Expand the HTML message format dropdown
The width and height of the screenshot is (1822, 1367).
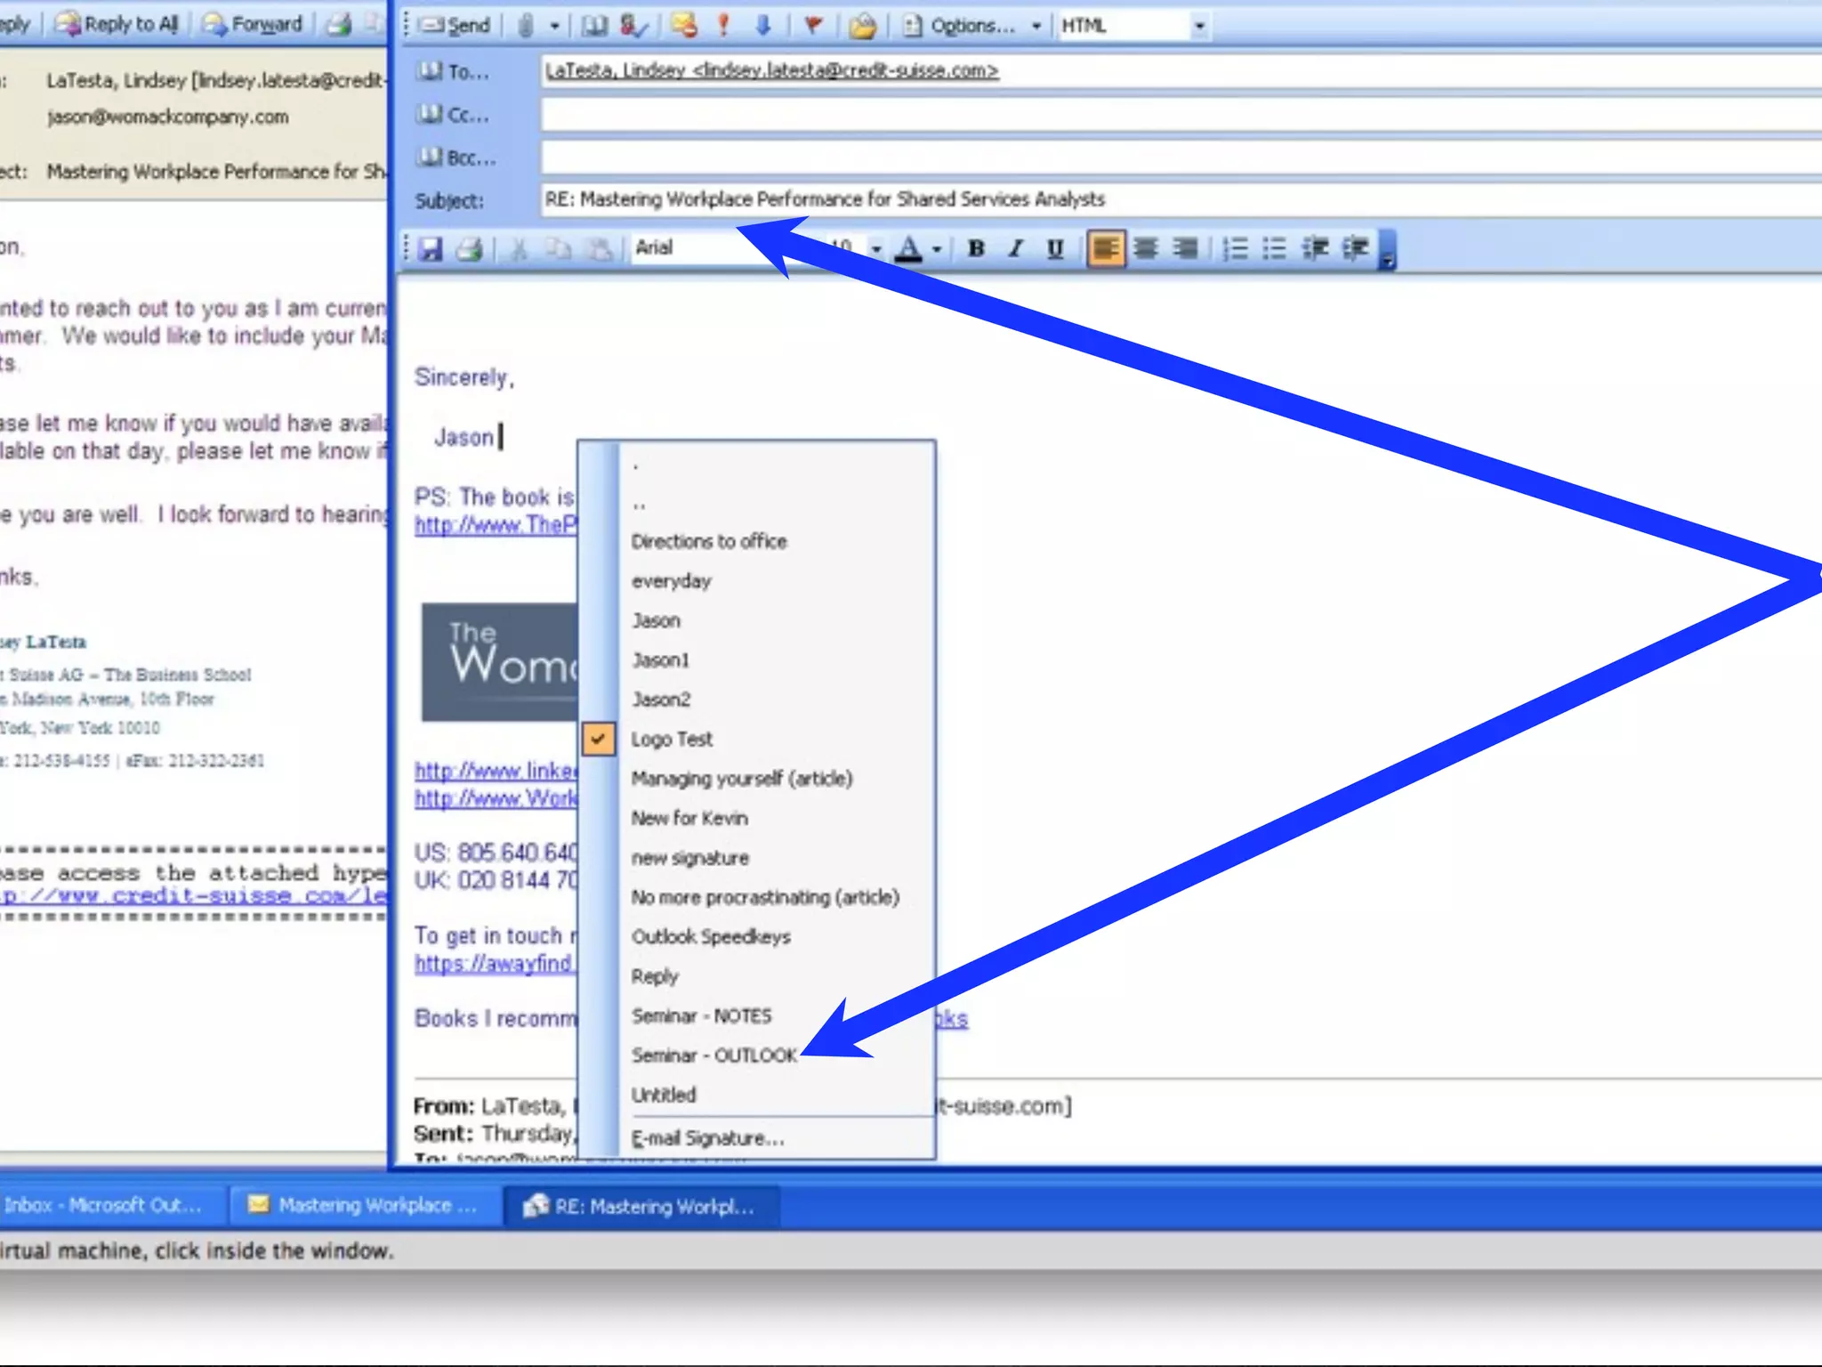click(x=1199, y=26)
